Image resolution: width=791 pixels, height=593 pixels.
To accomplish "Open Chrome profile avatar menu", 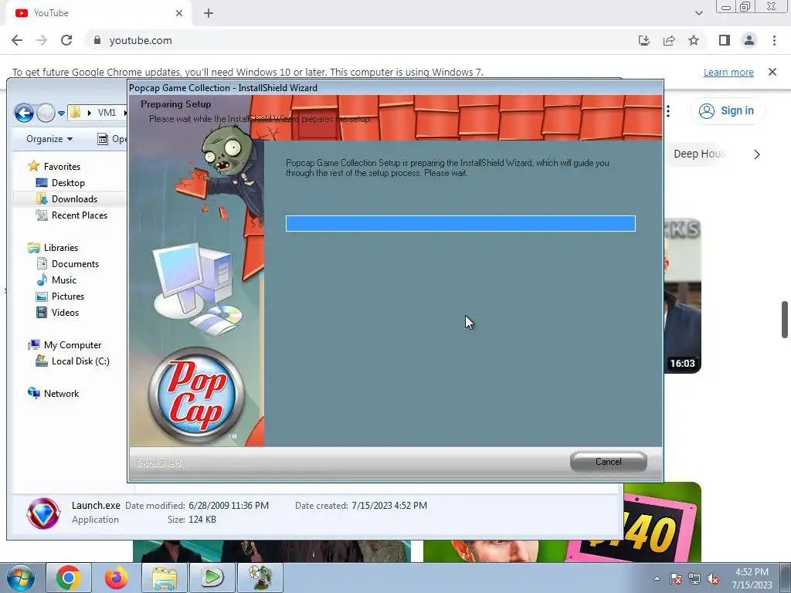I will pyautogui.click(x=749, y=40).
